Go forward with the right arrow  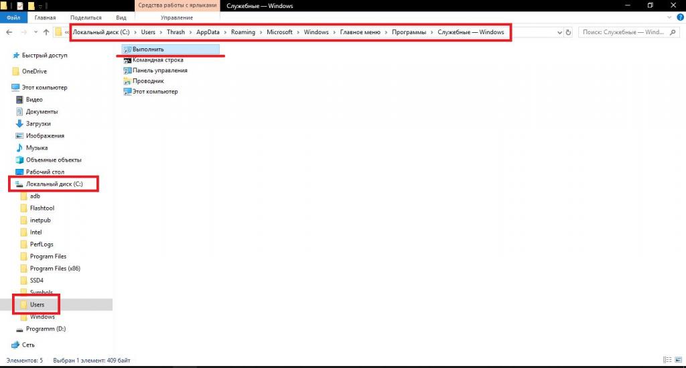tap(24, 32)
